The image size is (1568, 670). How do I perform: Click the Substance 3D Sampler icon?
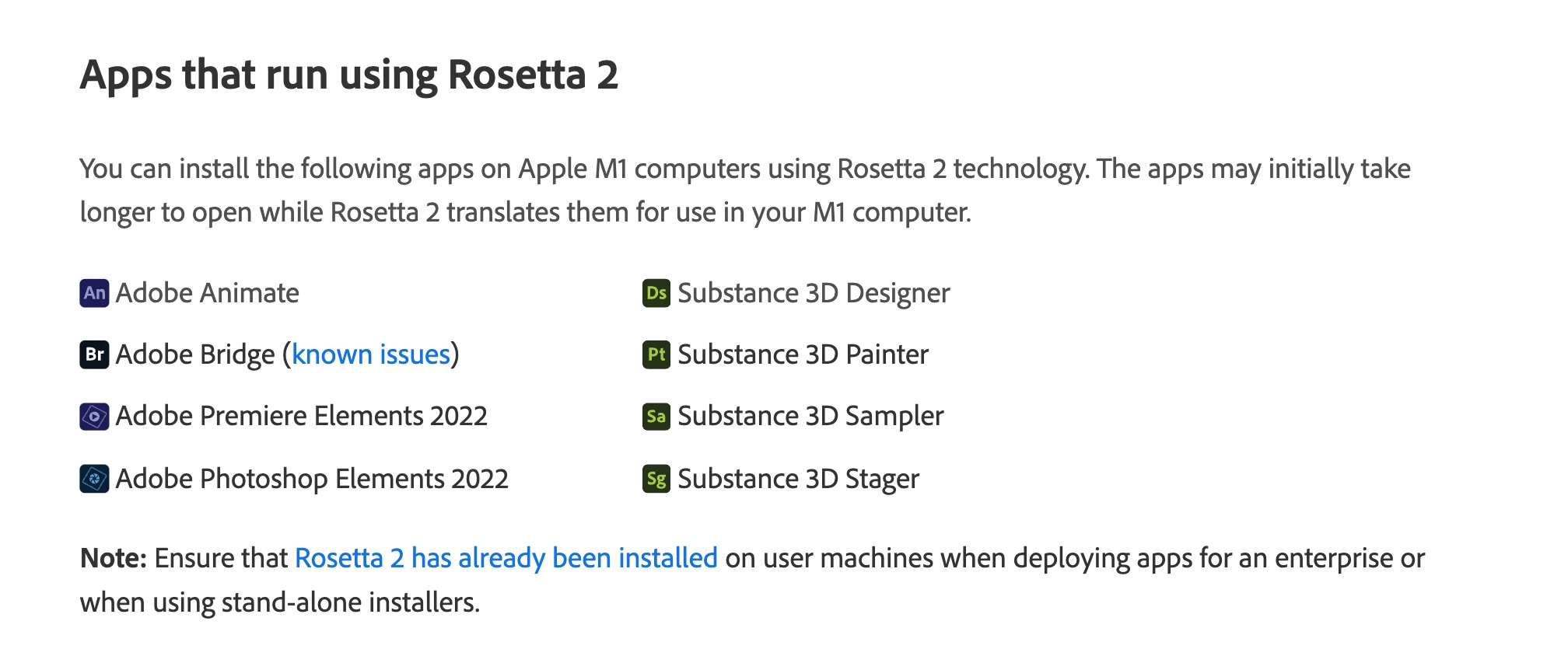coord(656,417)
